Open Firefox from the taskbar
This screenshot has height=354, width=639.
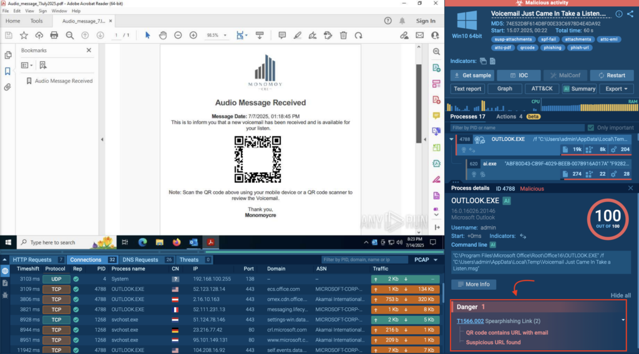click(x=177, y=242)
